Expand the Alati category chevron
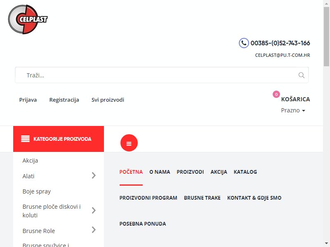330x247 pixels. click(x=94, y=175)
